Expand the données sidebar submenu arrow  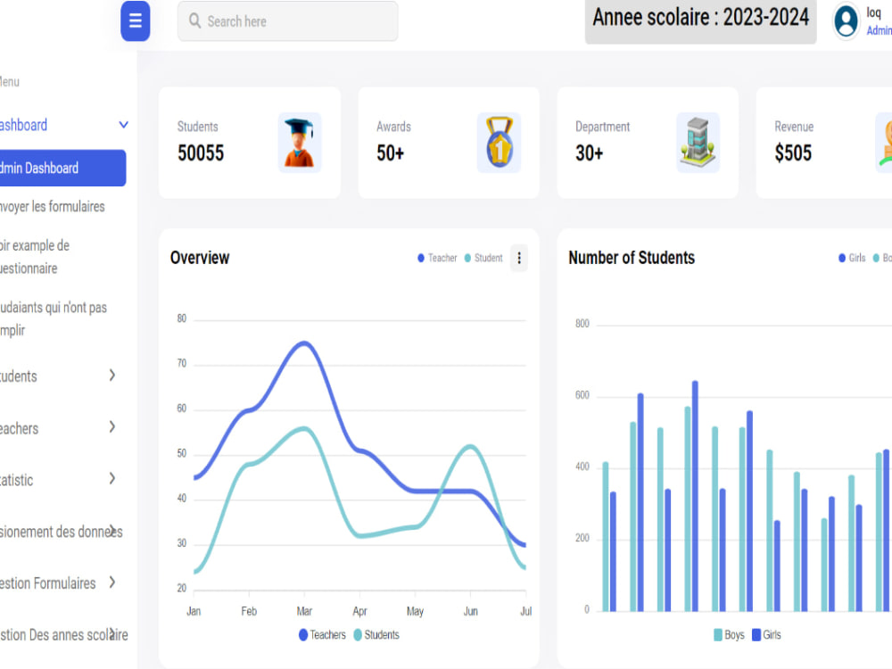click(112, 530)
